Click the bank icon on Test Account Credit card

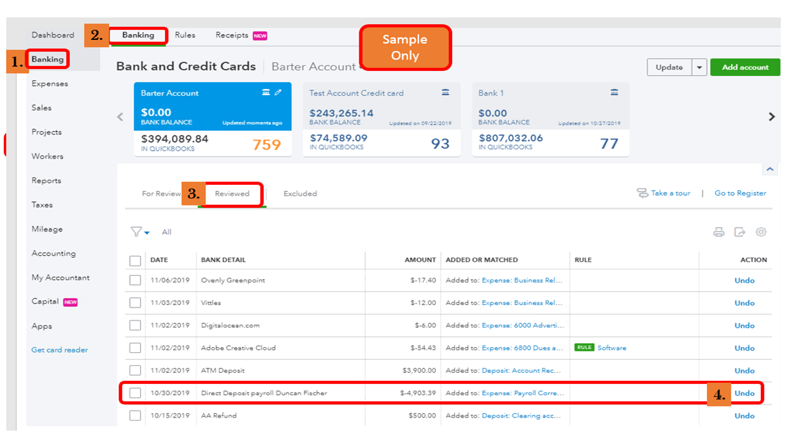pyautogui.click(x=445, y=91)
